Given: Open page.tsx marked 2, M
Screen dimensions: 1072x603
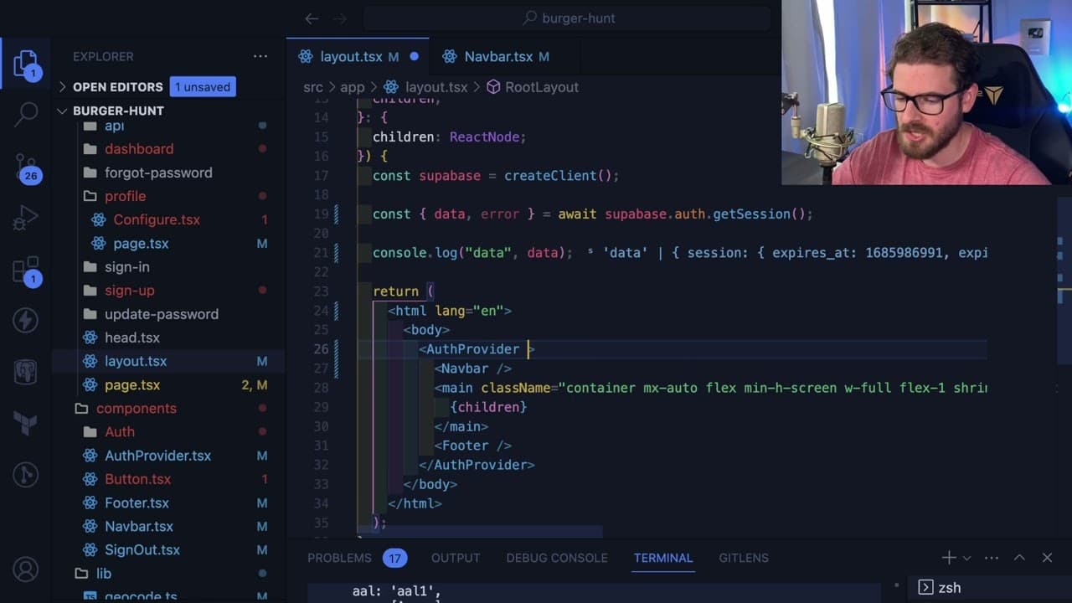Looking at the screenshot, I should tap(131, 385).
